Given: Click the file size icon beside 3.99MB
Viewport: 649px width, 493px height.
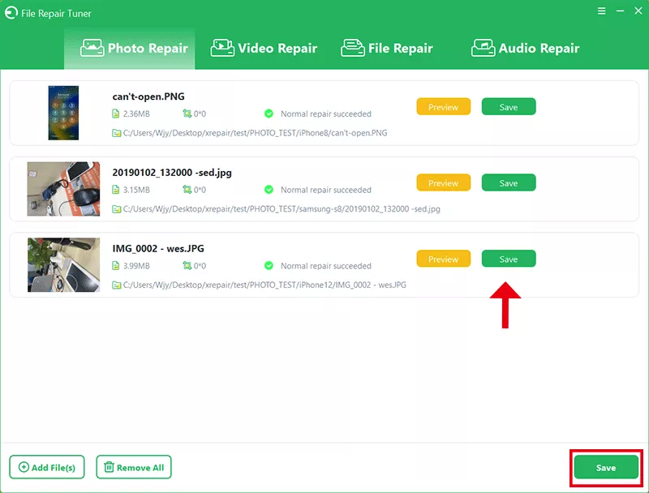Looking at the screenshot, I should click(116, 266).
